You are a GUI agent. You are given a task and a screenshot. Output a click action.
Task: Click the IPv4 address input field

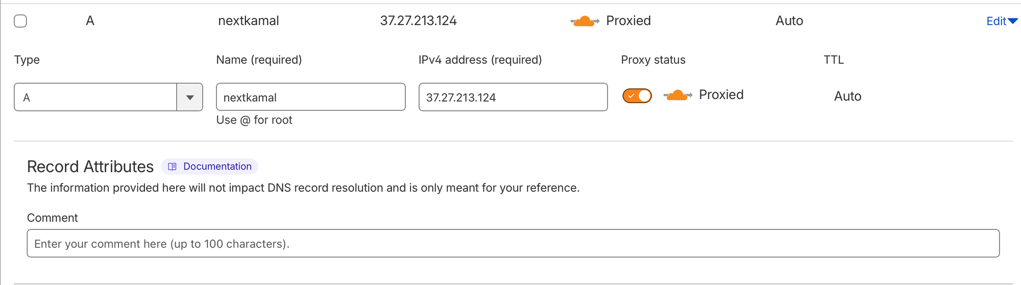pyautogui.click(x=513, y=97)
